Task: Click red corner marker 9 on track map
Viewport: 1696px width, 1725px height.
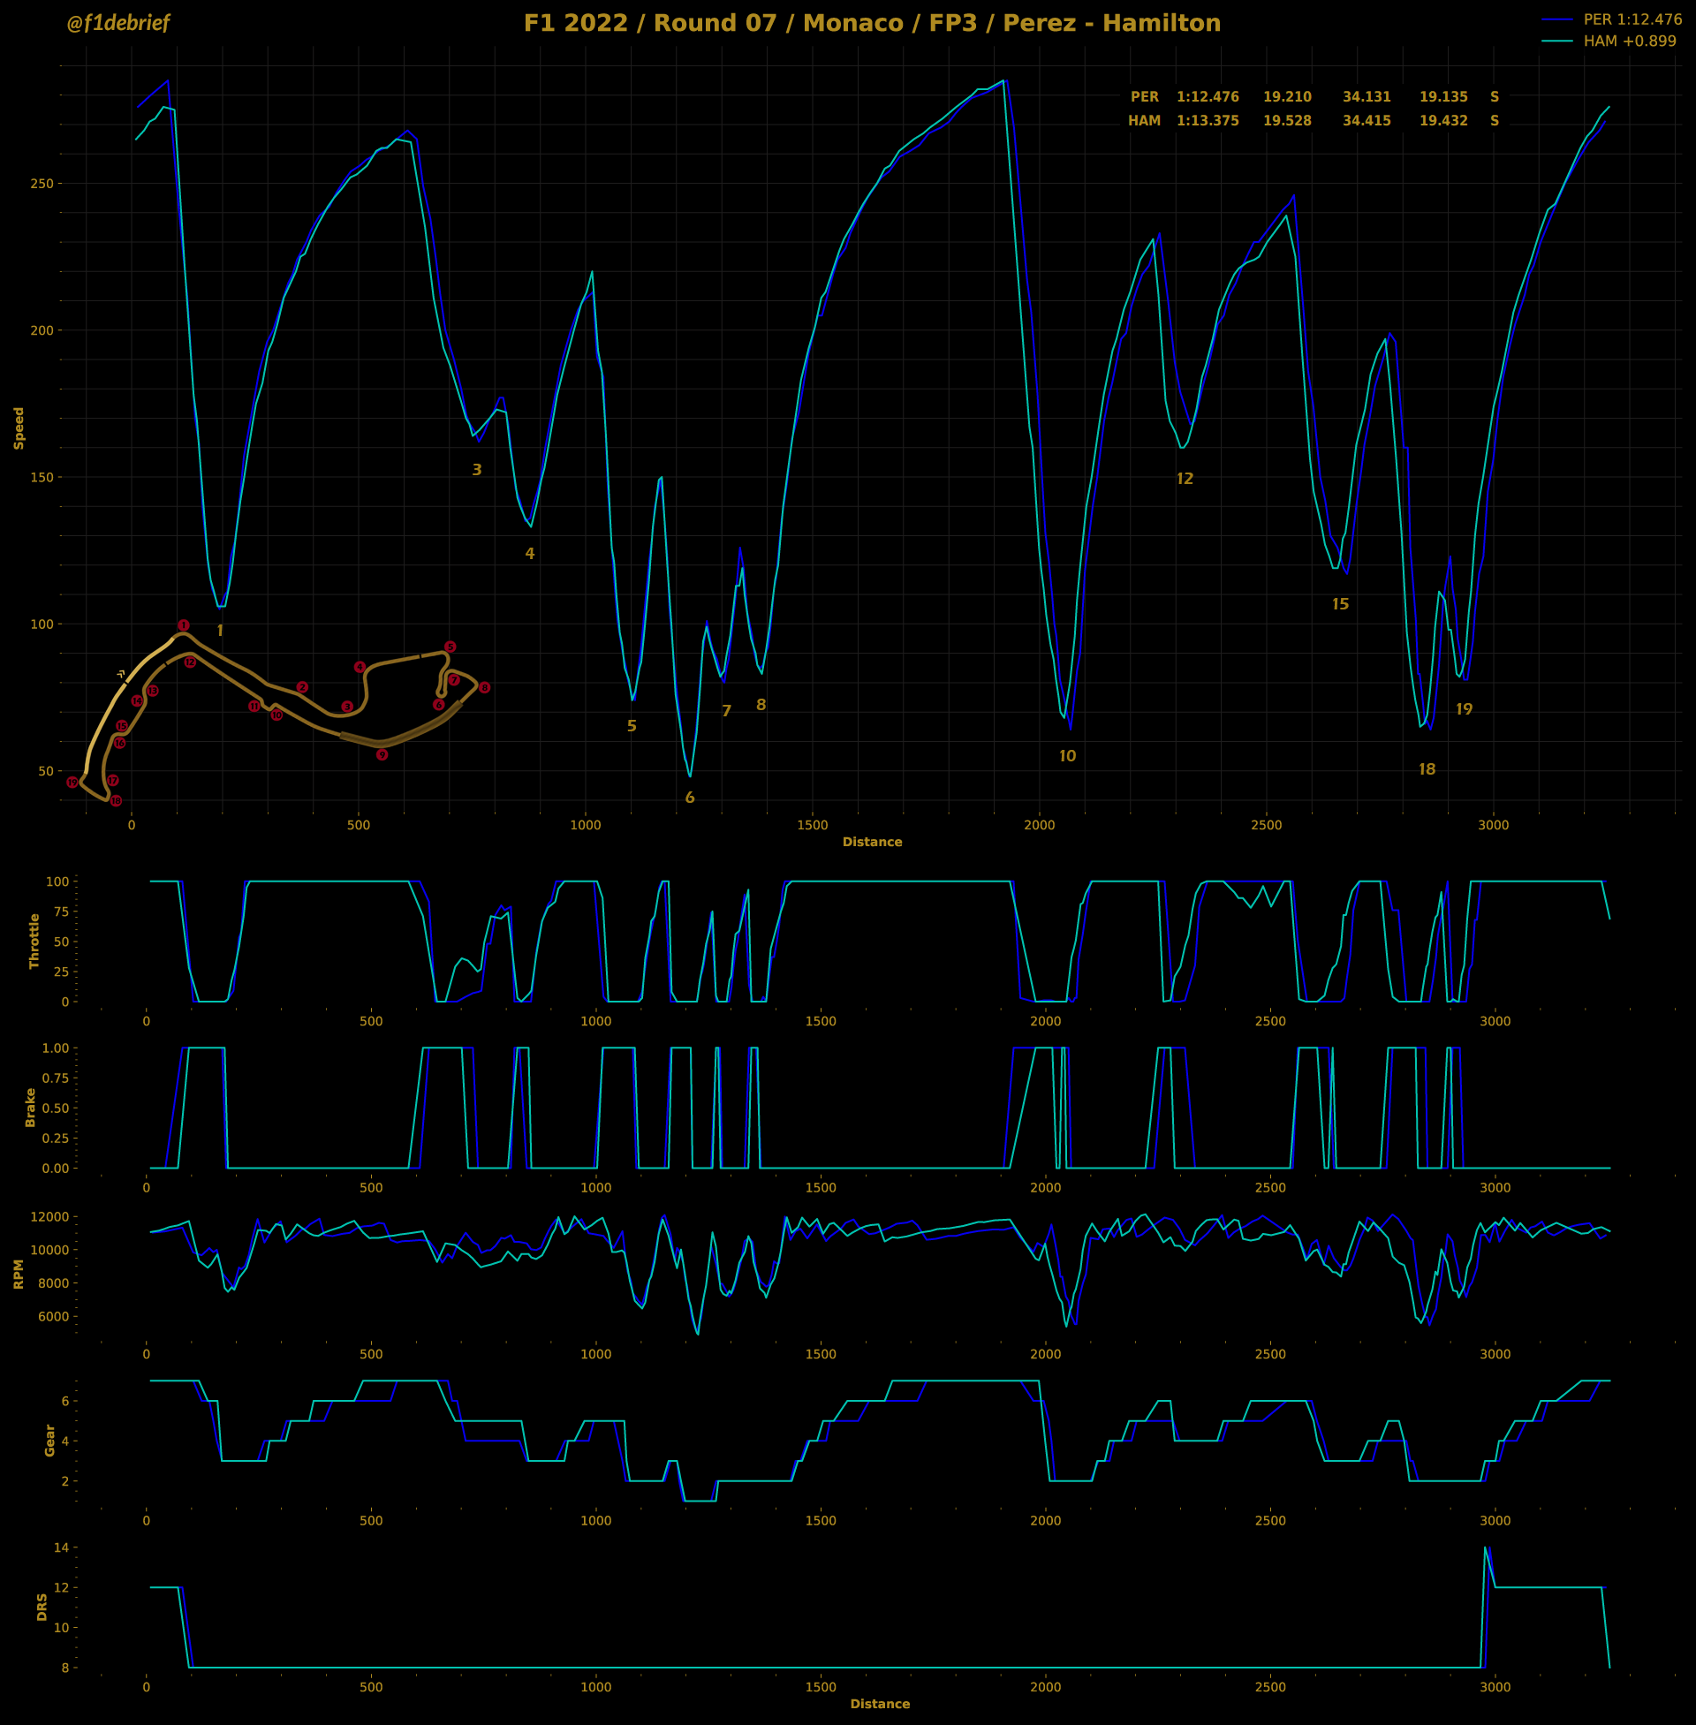Action: (x=382, y=754)
